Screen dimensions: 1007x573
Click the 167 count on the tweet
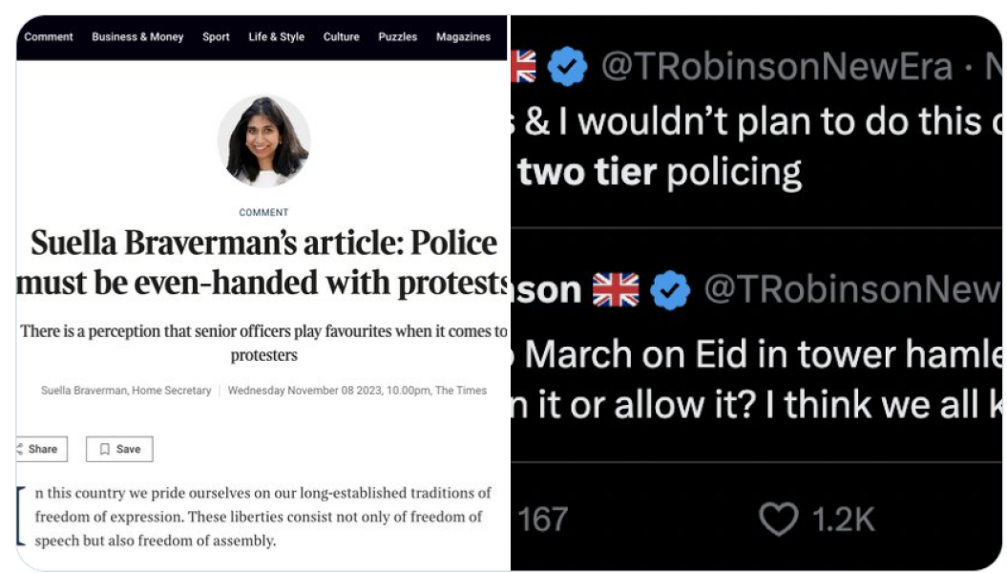coord(542,520)
